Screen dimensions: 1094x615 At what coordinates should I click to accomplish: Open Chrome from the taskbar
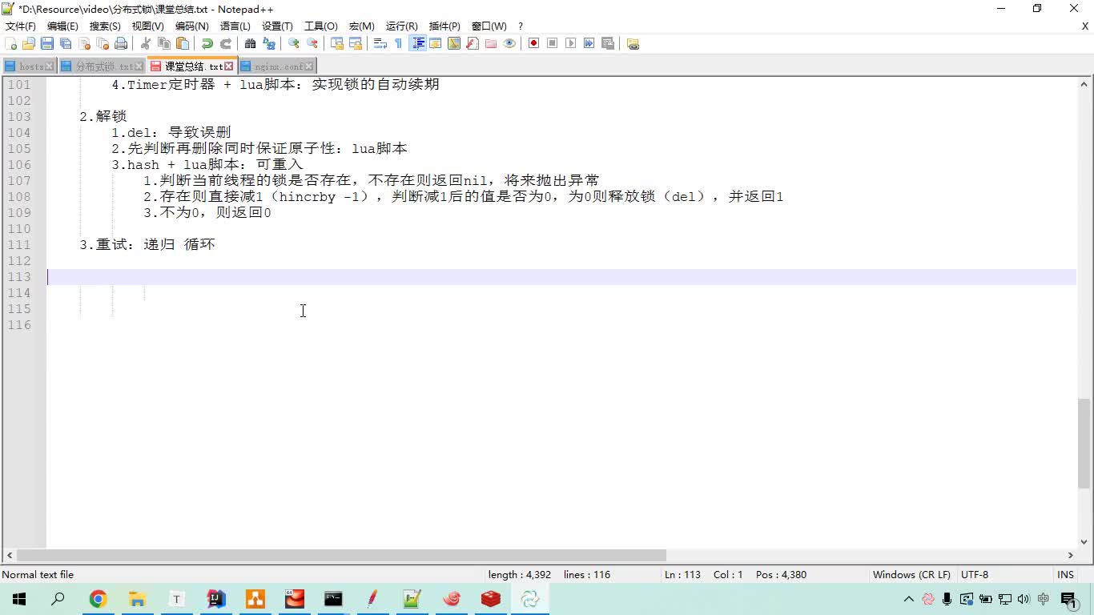coord(98,599)
